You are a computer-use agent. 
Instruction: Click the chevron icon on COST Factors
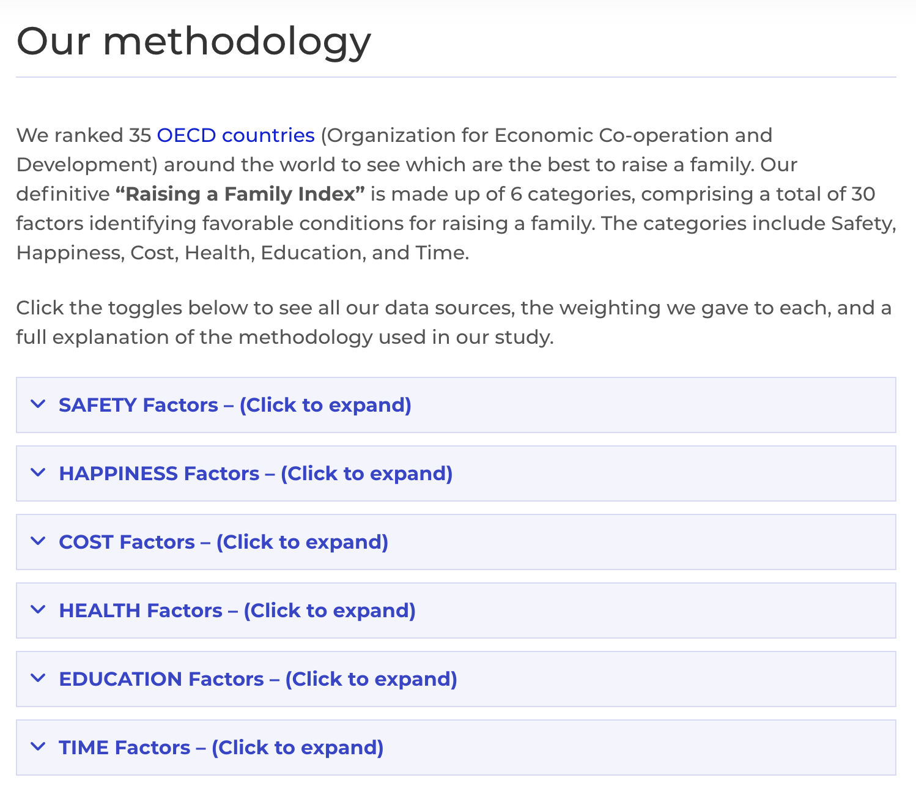pyautogui.click(x=38, y=542)
